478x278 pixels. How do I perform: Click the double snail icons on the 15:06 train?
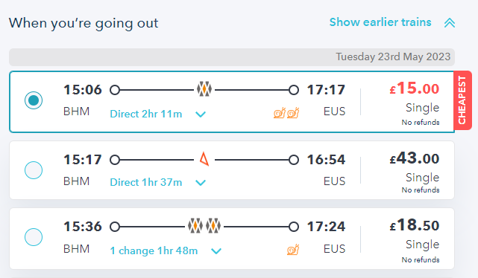(286, 113)
